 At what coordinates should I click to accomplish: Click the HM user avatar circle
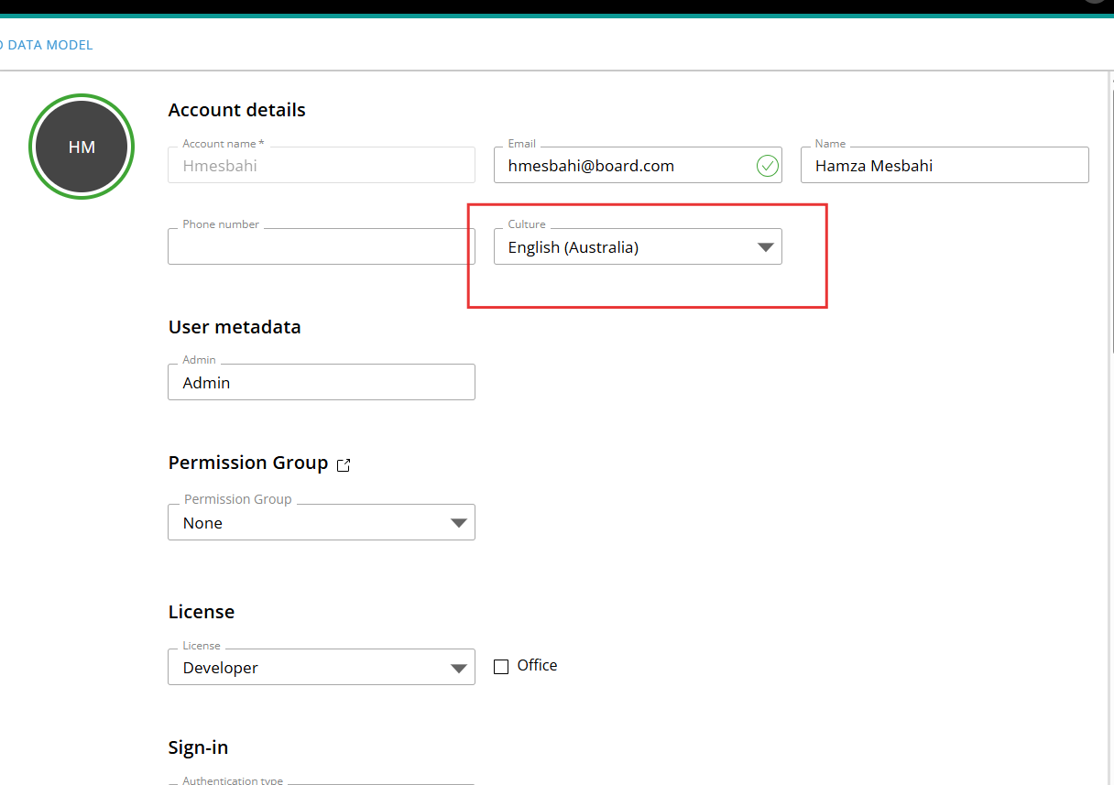(x=82, y=147)
